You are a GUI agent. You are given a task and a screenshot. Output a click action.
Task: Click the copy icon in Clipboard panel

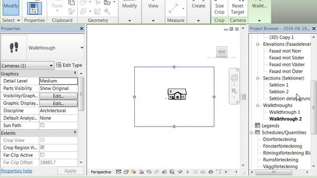(x=71, y=2)
